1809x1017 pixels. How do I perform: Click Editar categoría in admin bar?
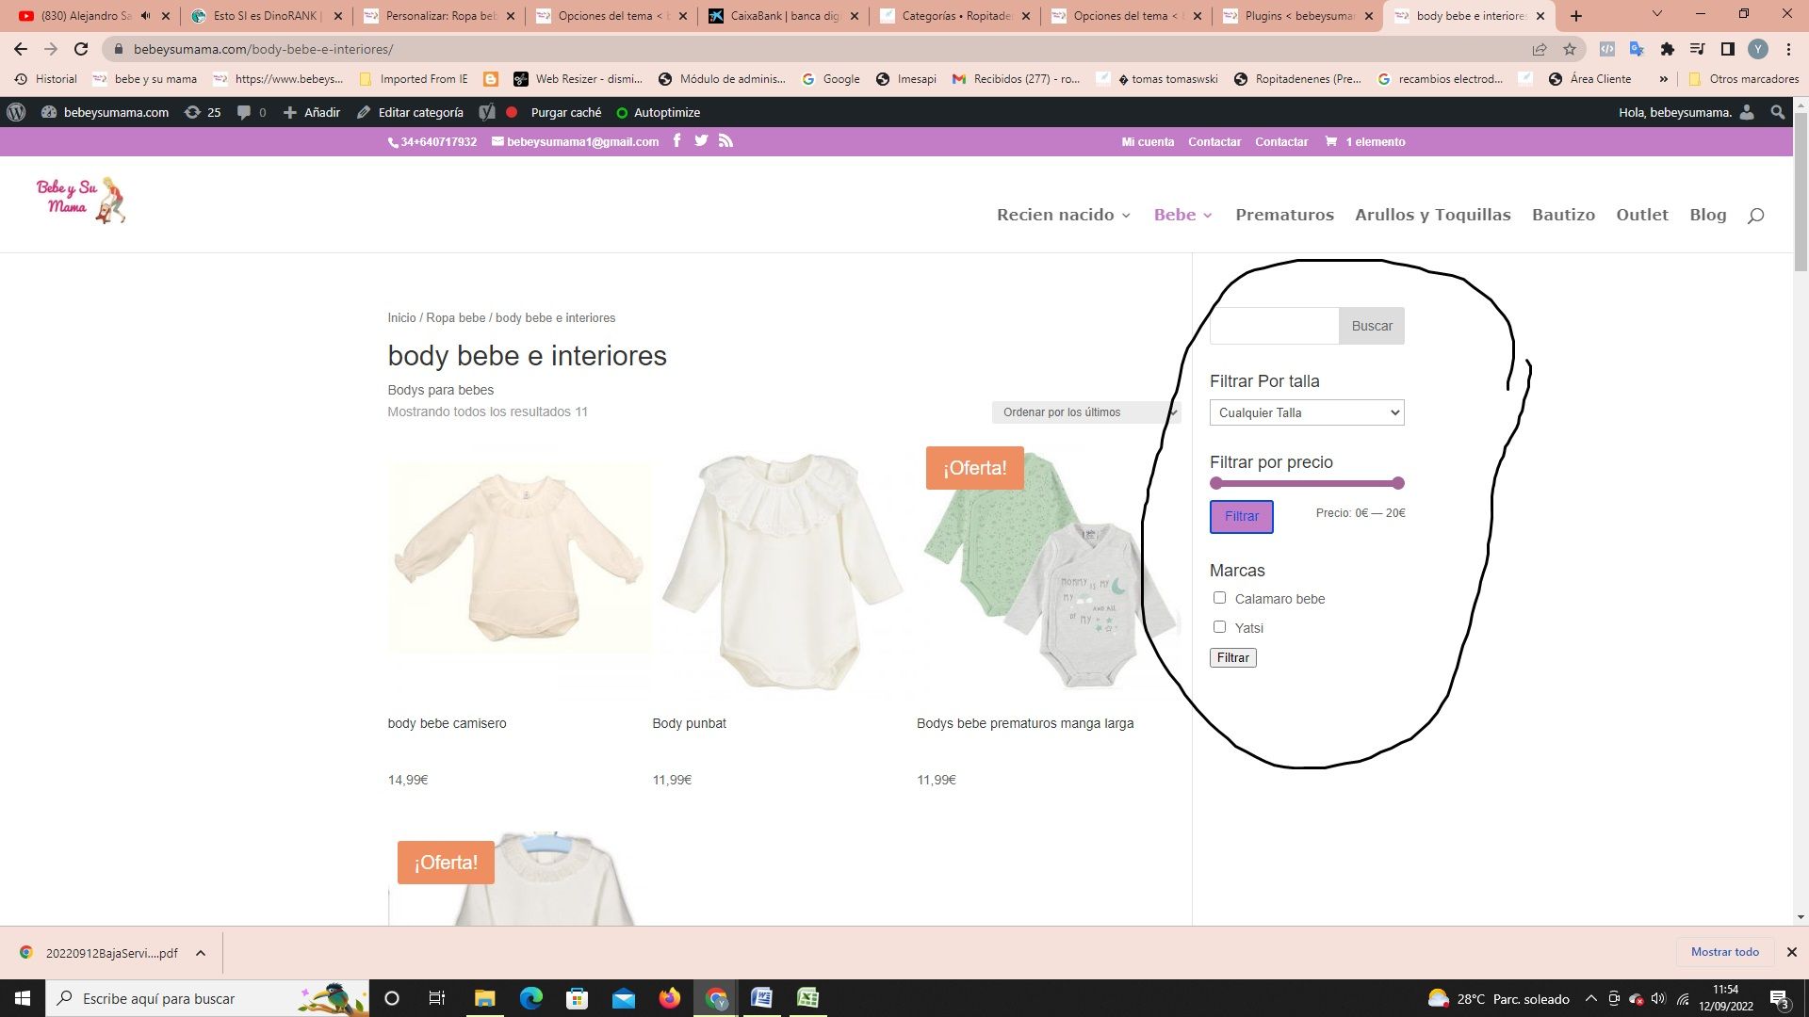[x=411, y=112]
